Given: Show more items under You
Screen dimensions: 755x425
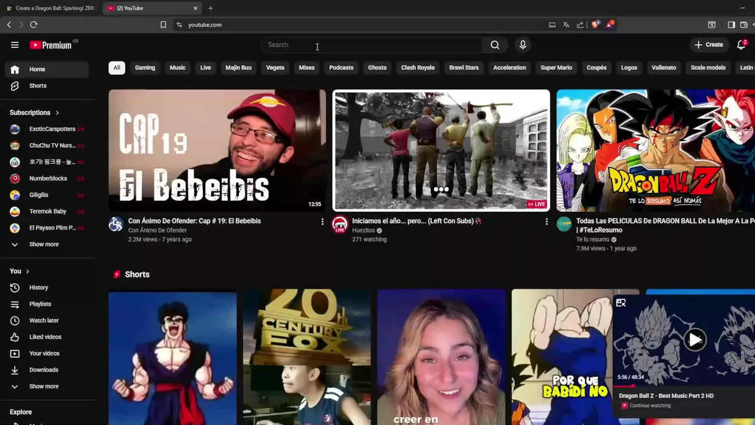Looking at the screenshot, I should point(47,387).
